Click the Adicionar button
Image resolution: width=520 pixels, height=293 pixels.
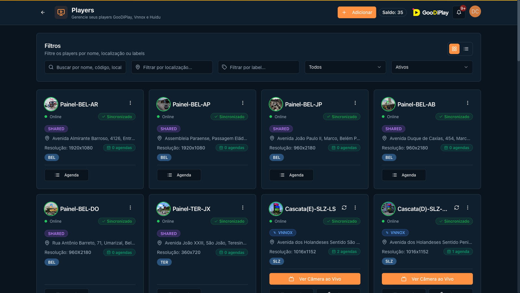[357, 12]
